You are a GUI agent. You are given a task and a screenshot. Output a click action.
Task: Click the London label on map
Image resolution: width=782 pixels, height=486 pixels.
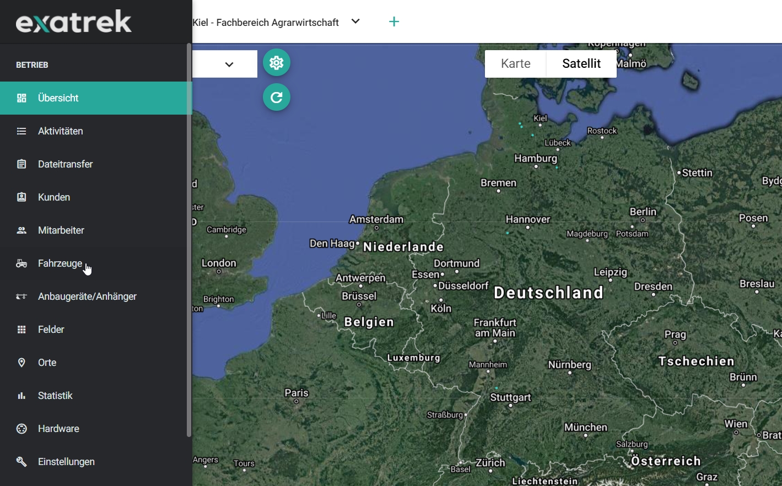pos(219,263)
